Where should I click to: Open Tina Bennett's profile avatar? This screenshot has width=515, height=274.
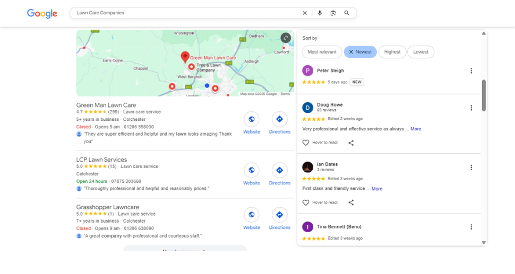coord(308,227)
